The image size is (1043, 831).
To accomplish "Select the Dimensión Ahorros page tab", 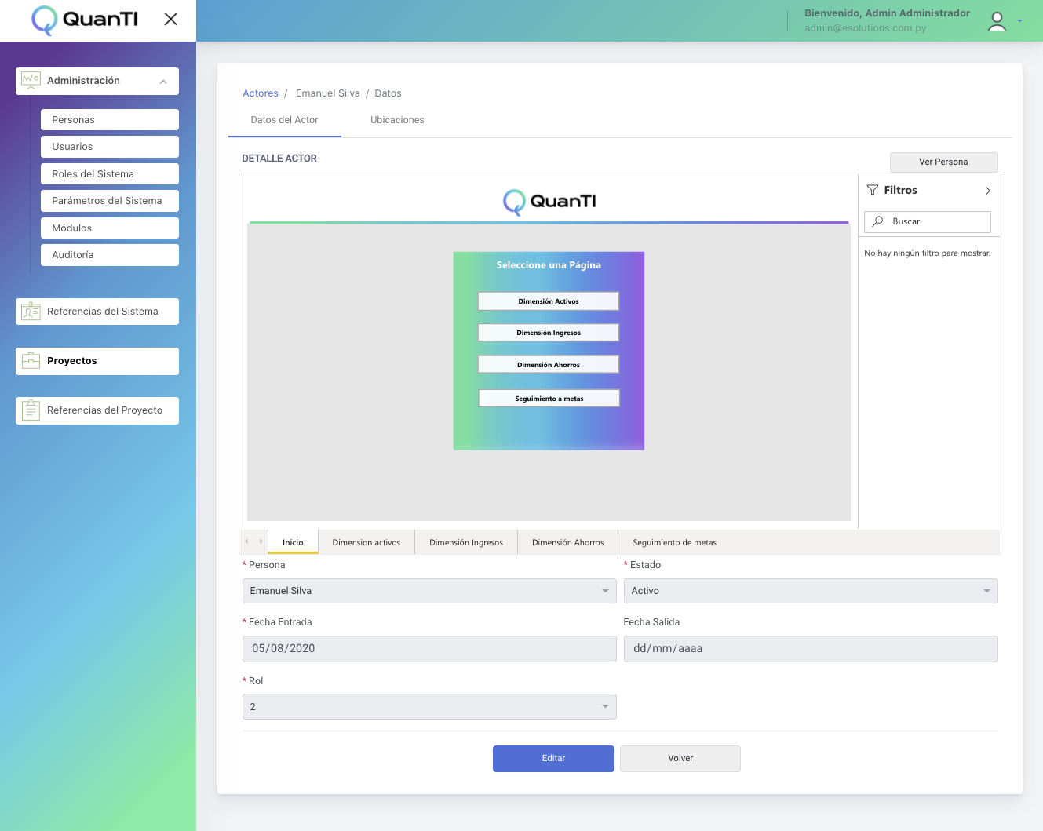I will [x=568, y=542].
